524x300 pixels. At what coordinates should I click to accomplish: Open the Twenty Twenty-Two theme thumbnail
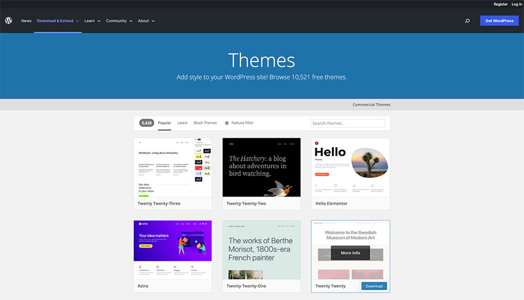coord(261,167)
